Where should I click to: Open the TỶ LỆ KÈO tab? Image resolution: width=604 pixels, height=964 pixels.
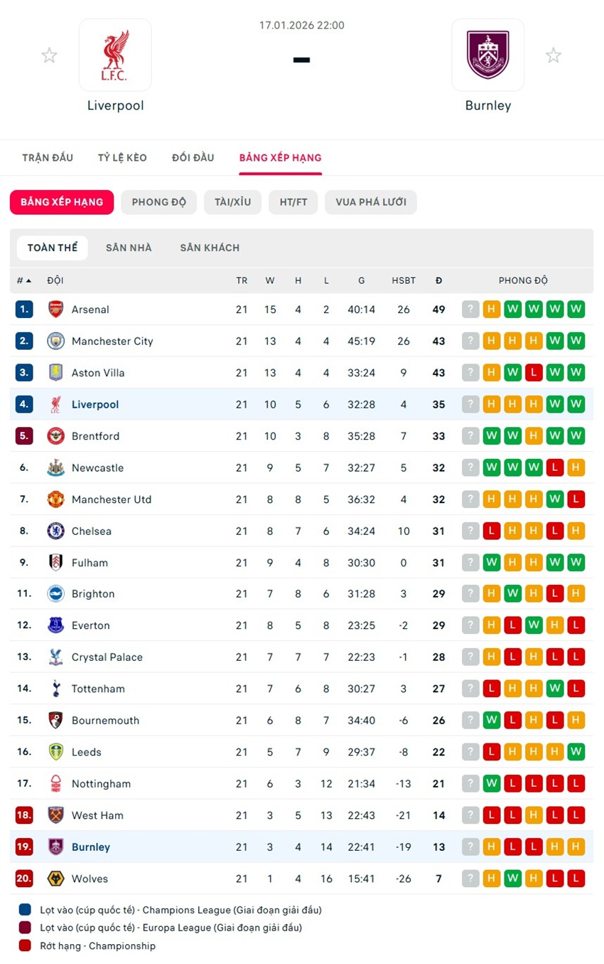point(122,157)
